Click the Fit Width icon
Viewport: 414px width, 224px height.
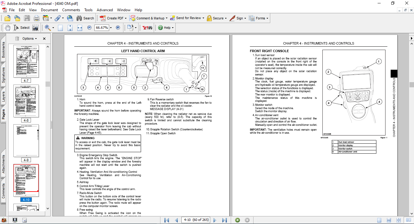click(x=80, y=28)
